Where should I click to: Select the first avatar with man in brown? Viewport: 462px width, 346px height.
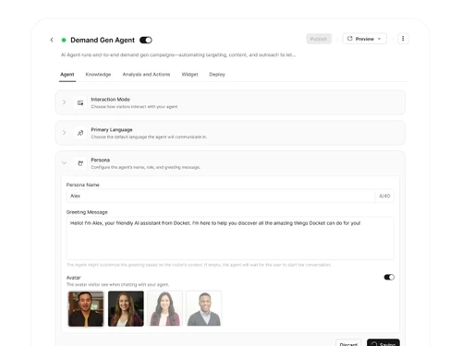point(86,309)
